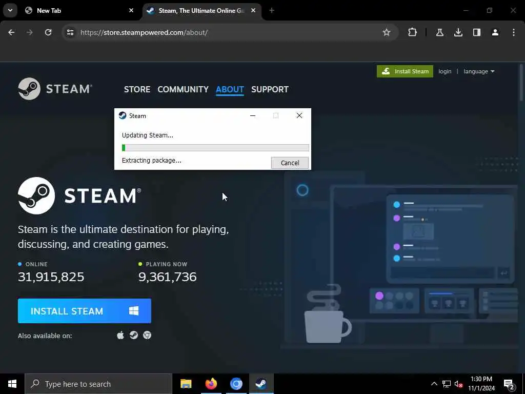Expand the language dropdown
The height and width of the screenshot is (394, 525).
479,71
